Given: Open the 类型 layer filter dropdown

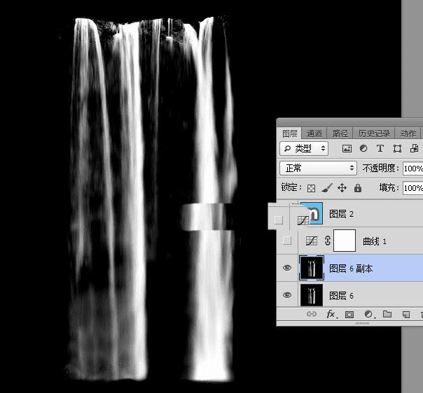Looking at the screenshot, I should point(304,148).
